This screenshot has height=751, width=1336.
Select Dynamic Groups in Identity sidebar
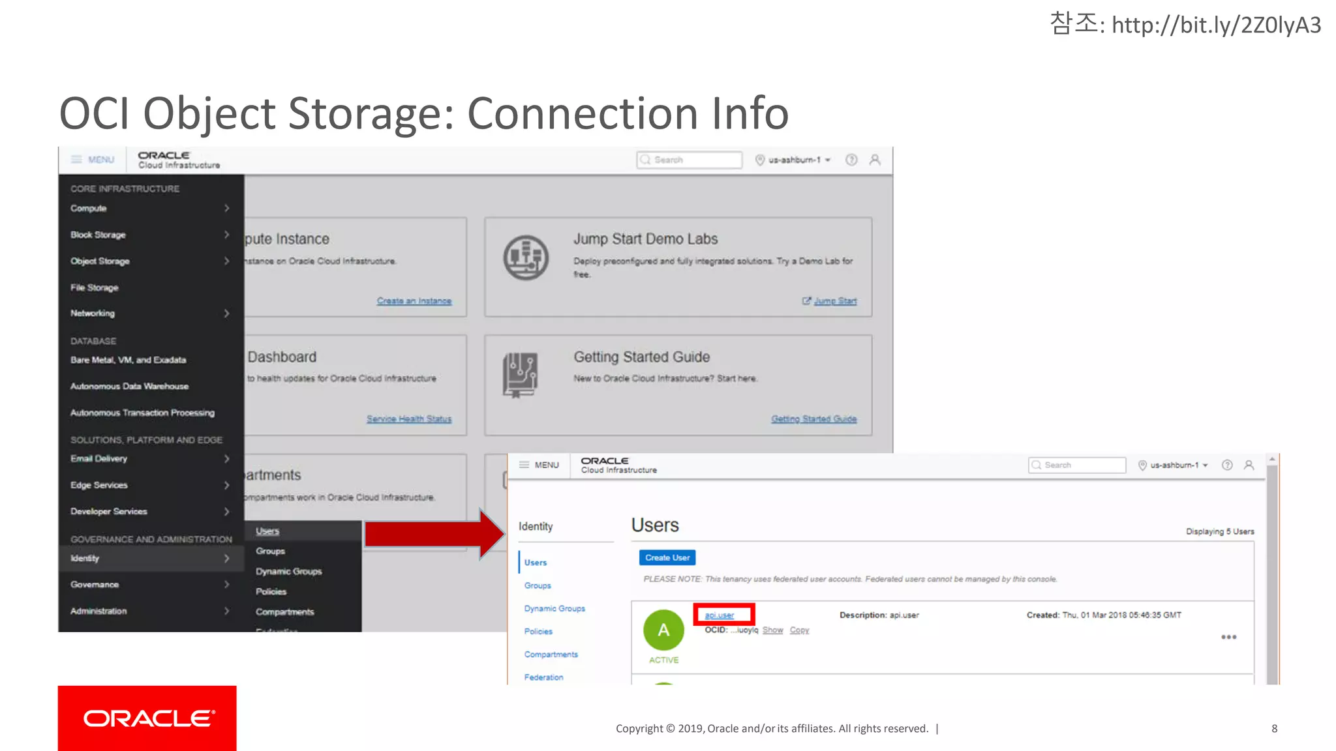[x=554, y=608]
